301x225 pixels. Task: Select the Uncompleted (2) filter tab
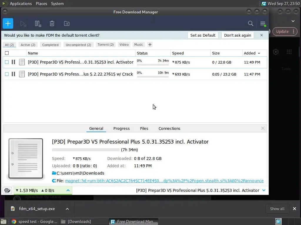click(x=78, y=45)
